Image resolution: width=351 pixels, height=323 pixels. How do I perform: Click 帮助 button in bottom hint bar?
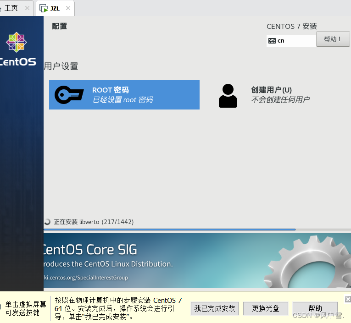(x=315, y=308)
